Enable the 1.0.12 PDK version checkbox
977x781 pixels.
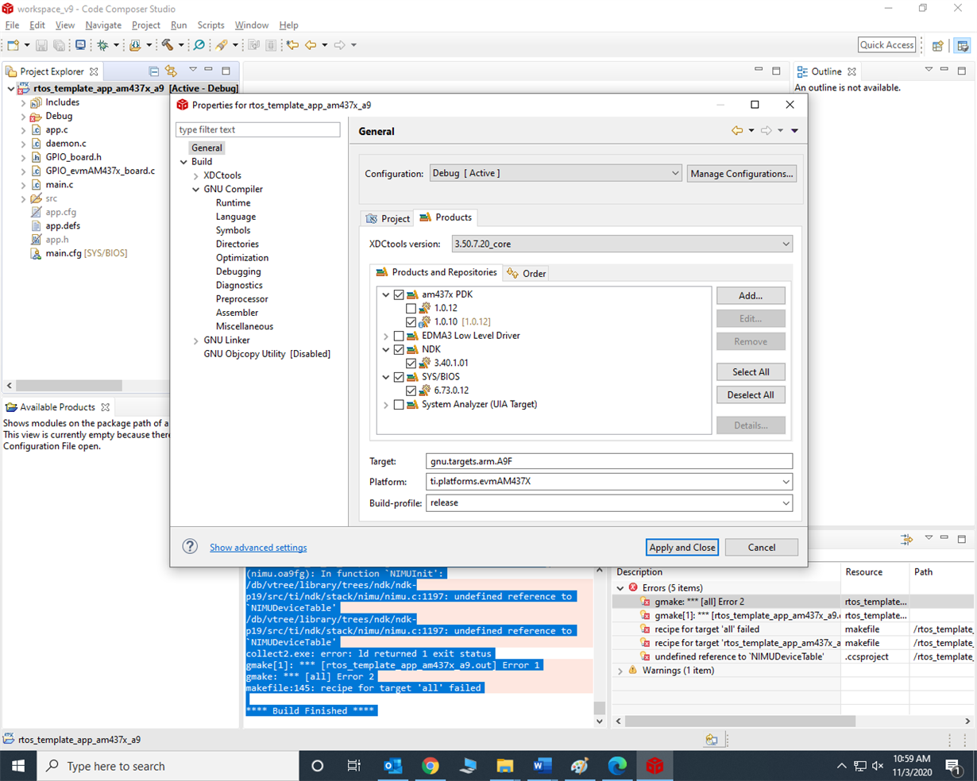[x=411, y=308]
